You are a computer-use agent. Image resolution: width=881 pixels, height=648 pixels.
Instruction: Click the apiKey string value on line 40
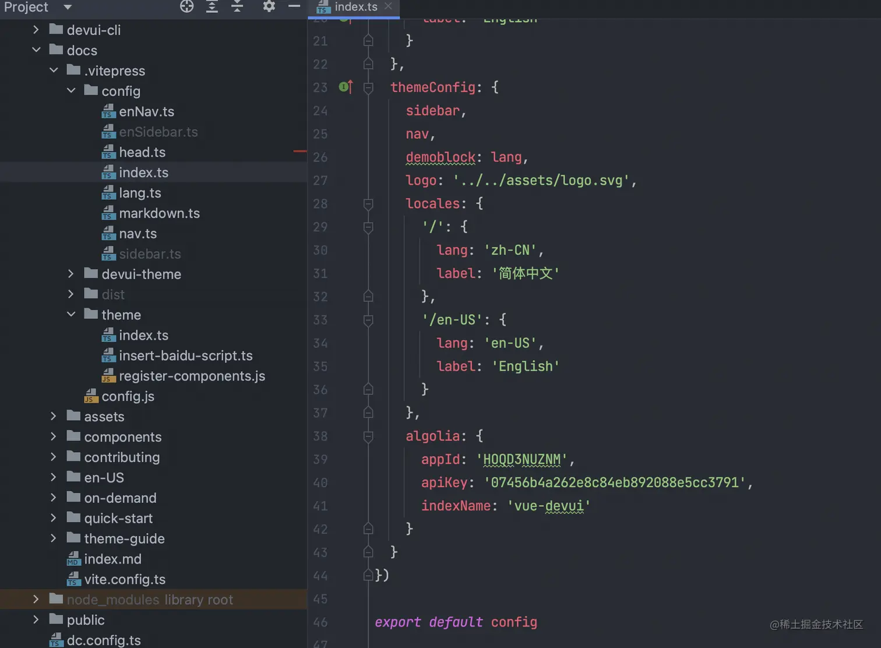click(615, 483)
